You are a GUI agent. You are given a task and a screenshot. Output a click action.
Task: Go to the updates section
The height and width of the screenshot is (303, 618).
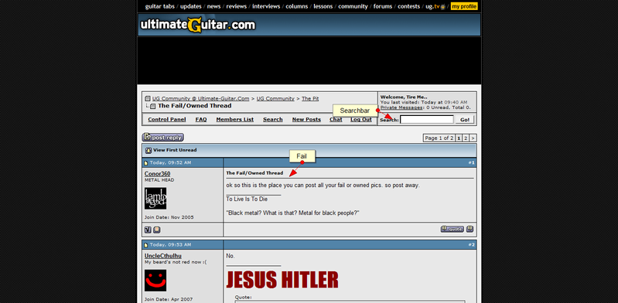point(191,6)
